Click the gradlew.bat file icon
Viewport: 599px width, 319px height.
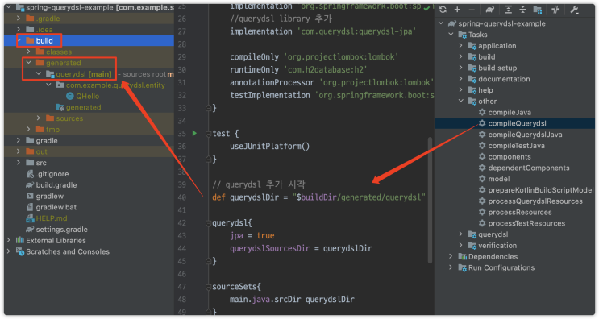tap(30, 207)
